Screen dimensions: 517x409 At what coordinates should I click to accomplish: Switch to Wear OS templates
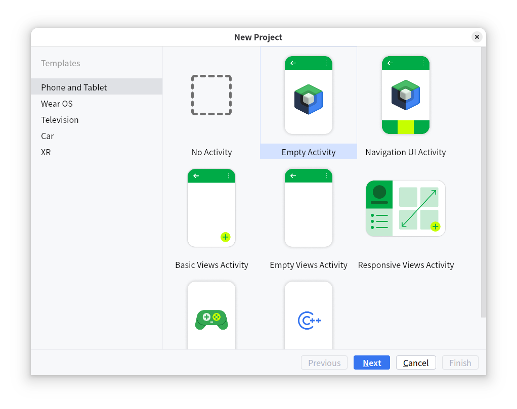pyautogui.click(x=57, y=104)
